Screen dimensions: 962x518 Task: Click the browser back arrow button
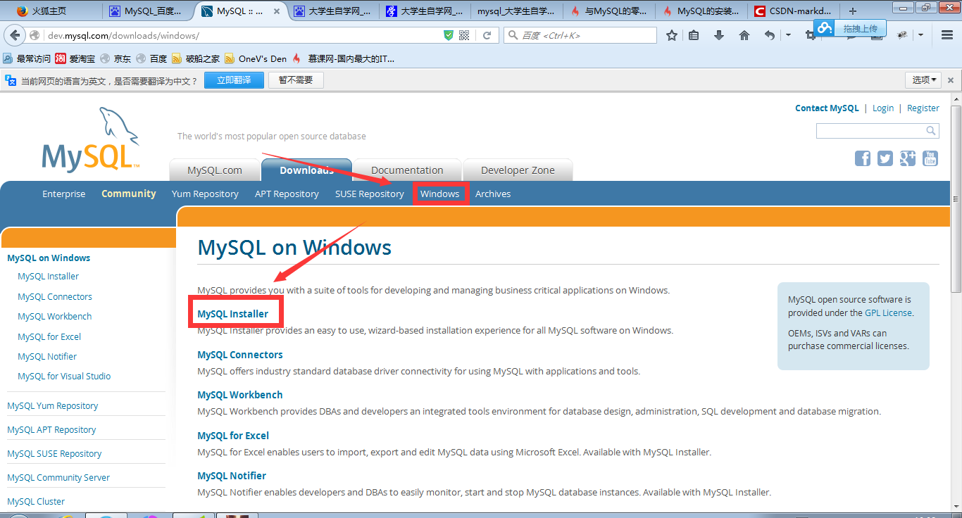click(x=15, y=35)
